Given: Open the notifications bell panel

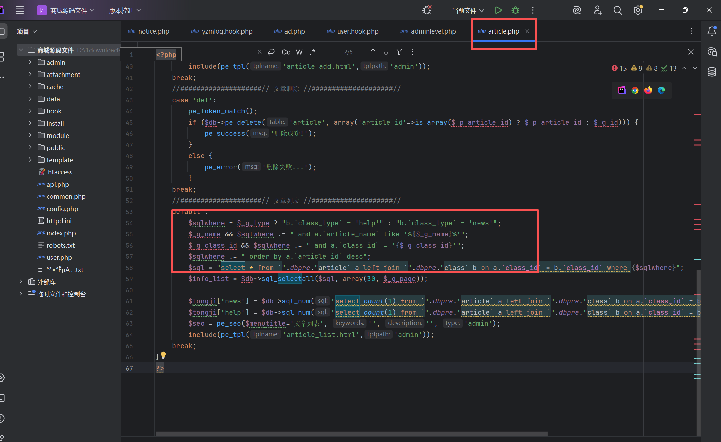Looking at the screenshot, I should 712,31.
